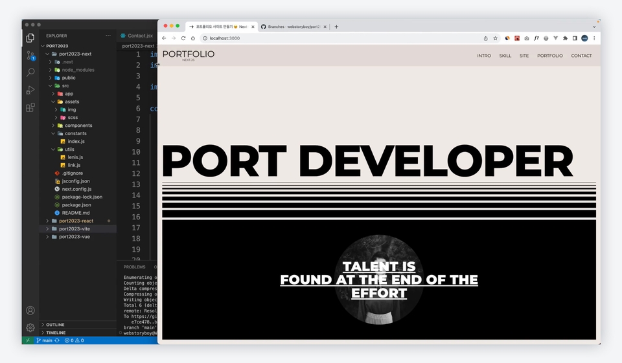Bookmark this page with the star
This screenshot has height=363, width=622.
point(495,38)
